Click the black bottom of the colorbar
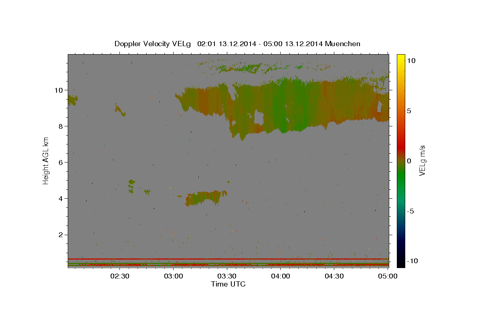The image size is (481, 321). 401,263
